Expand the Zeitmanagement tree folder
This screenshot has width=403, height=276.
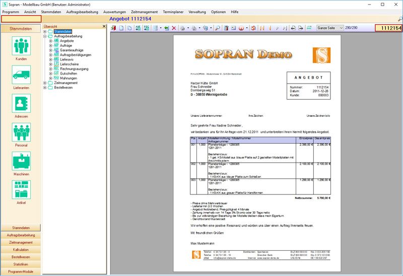pyautogui.click(x=45, y=83)
